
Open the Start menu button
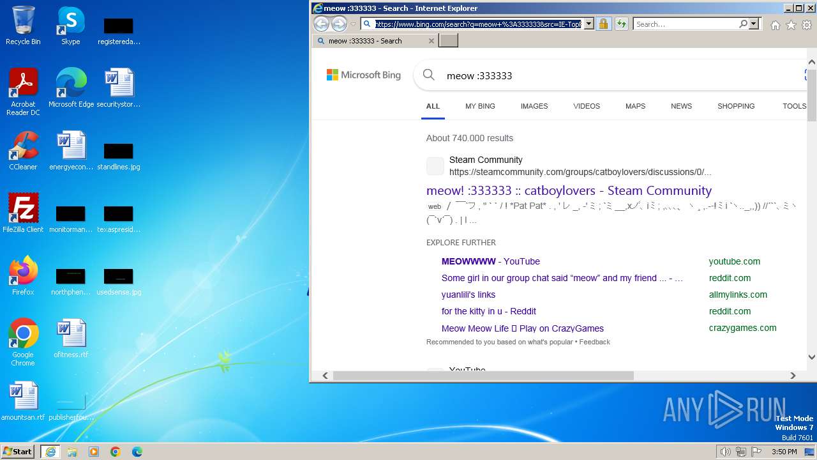pyautogui.click(x=18, y=451)
